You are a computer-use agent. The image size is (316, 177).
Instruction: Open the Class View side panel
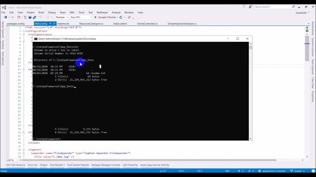[313, 83]
